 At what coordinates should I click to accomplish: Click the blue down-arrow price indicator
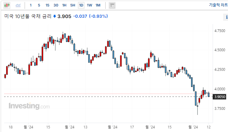tap(55, 16)
